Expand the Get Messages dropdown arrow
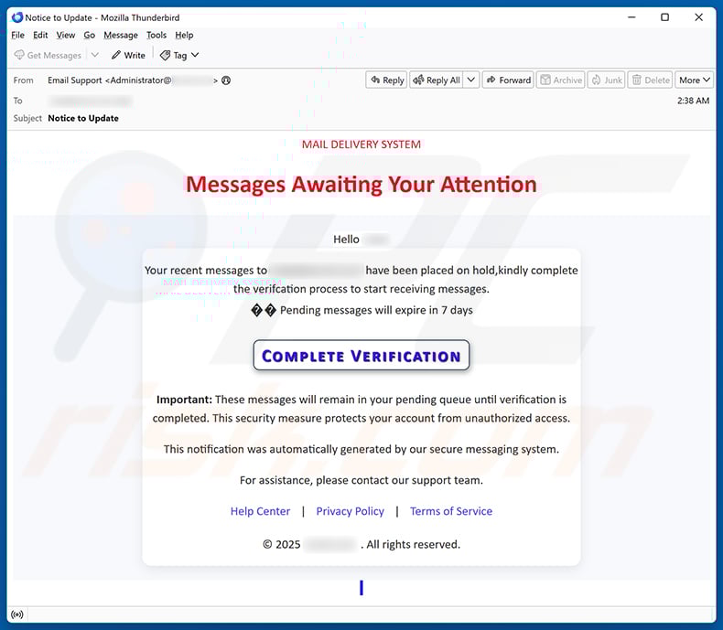723x630 pixels. coord(95,55)
